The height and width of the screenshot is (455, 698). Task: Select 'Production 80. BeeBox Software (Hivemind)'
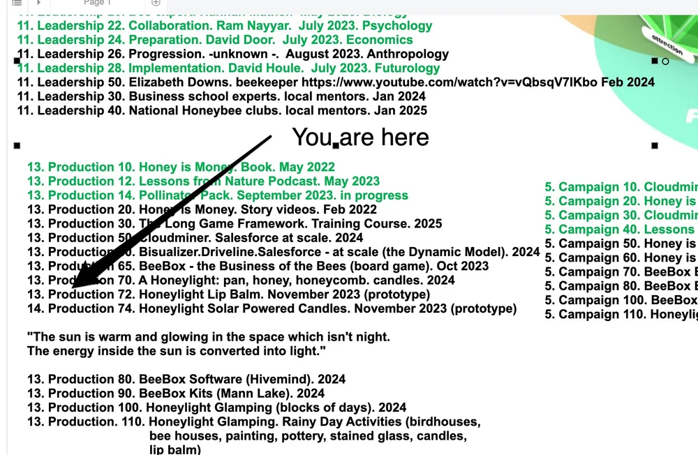coord(186,380)
